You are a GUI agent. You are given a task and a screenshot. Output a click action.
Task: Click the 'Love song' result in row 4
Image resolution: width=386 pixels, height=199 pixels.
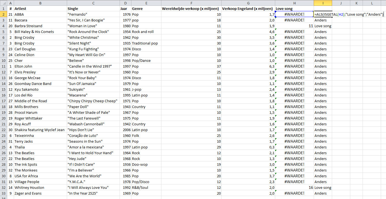tap(323, 26)
